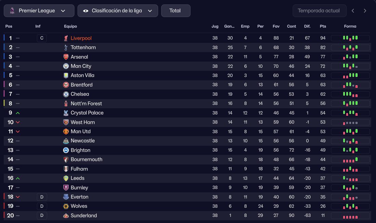Click the Liverpool club crest icon
Image resolution: width=376 pixels, height=223 pixels.
(x=66, y=38)
